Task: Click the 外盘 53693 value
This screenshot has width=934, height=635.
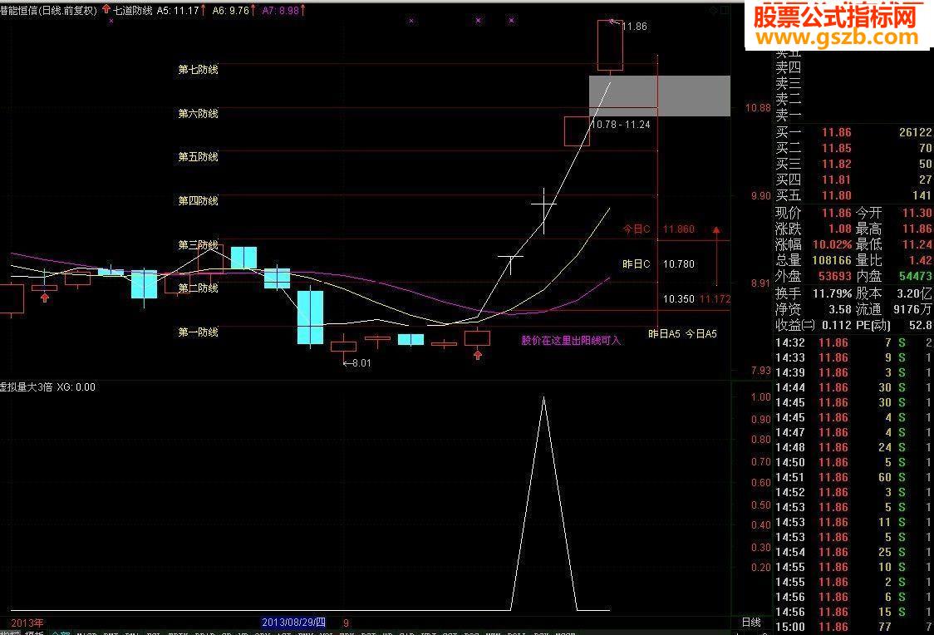Action: (835, 277)
